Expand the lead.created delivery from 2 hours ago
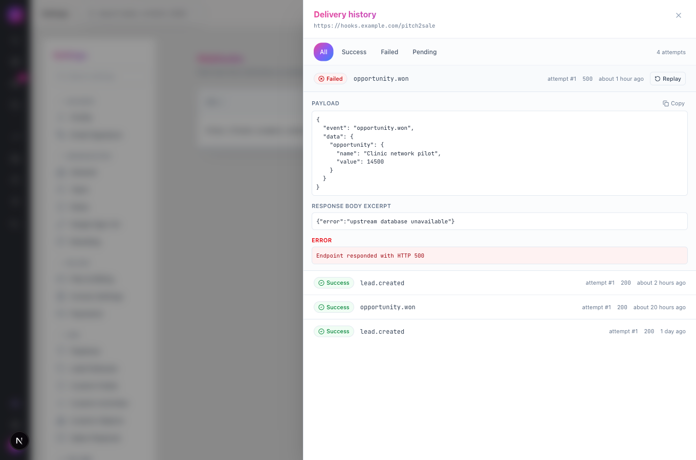The width and height of the screenshot is (696, 460). (x=499, y=283)
